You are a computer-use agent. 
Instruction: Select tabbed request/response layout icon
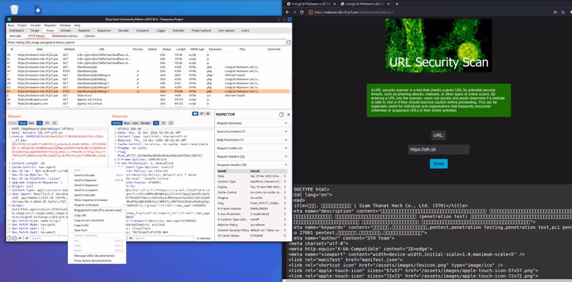207,114
